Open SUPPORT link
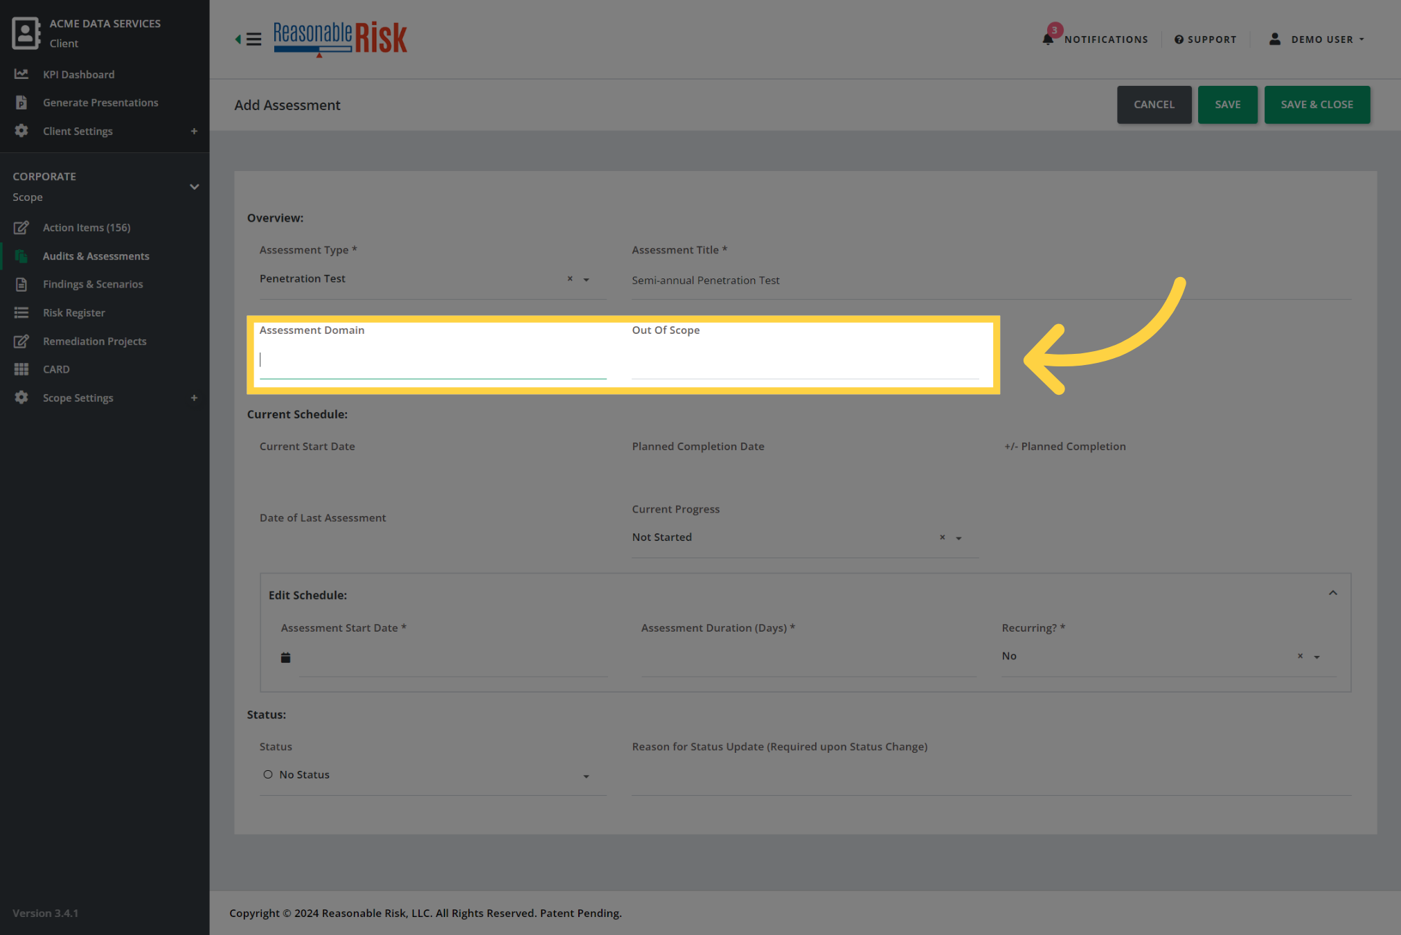The width and height of the screenshot is (1401, 935). (x=1212, y=39)
